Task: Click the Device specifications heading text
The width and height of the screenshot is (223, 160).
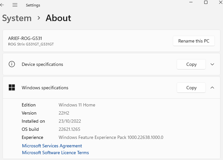Action: (42, 64)
